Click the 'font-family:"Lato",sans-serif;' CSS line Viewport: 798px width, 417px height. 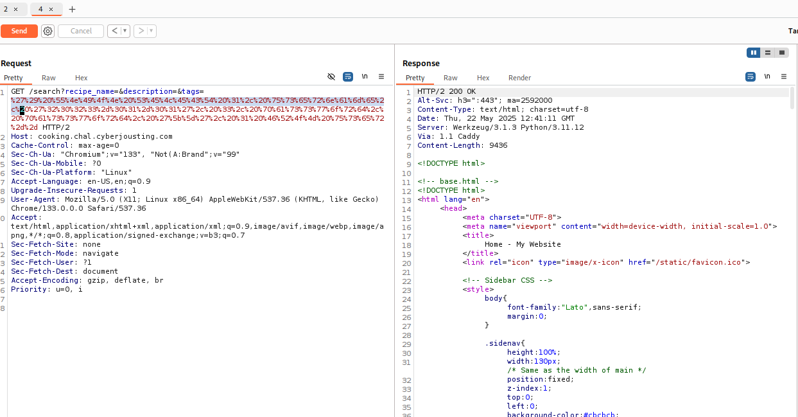pyautogui.click(x=574, y=308)
